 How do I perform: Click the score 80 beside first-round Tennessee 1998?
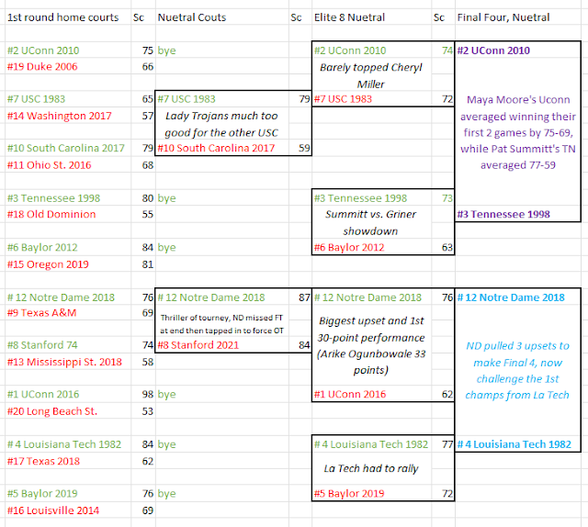[x=143, y=198]
